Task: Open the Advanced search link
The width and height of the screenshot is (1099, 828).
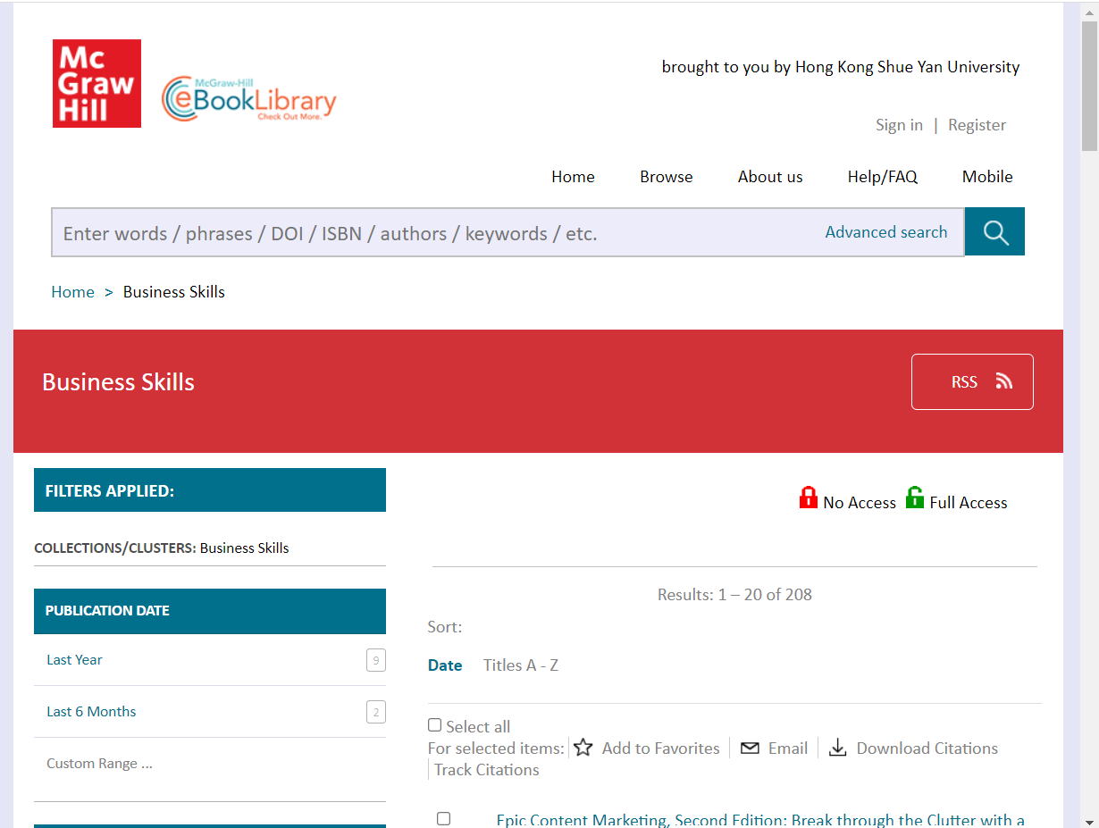Action: [885, 232]
